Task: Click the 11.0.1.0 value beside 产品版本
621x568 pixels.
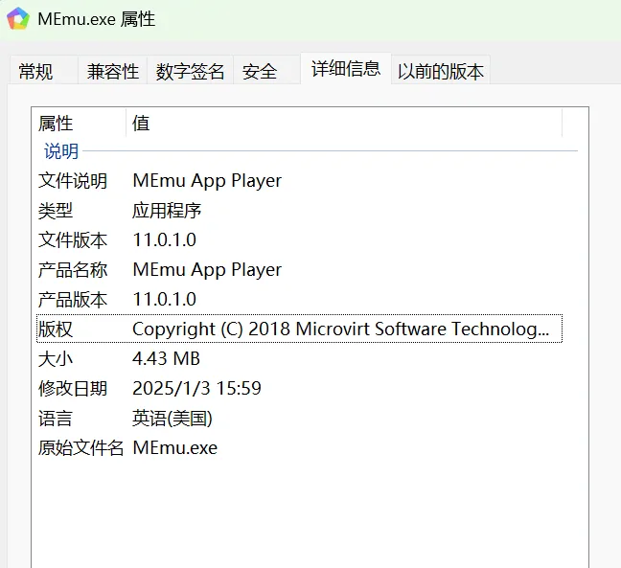Action: pos(165,300)
